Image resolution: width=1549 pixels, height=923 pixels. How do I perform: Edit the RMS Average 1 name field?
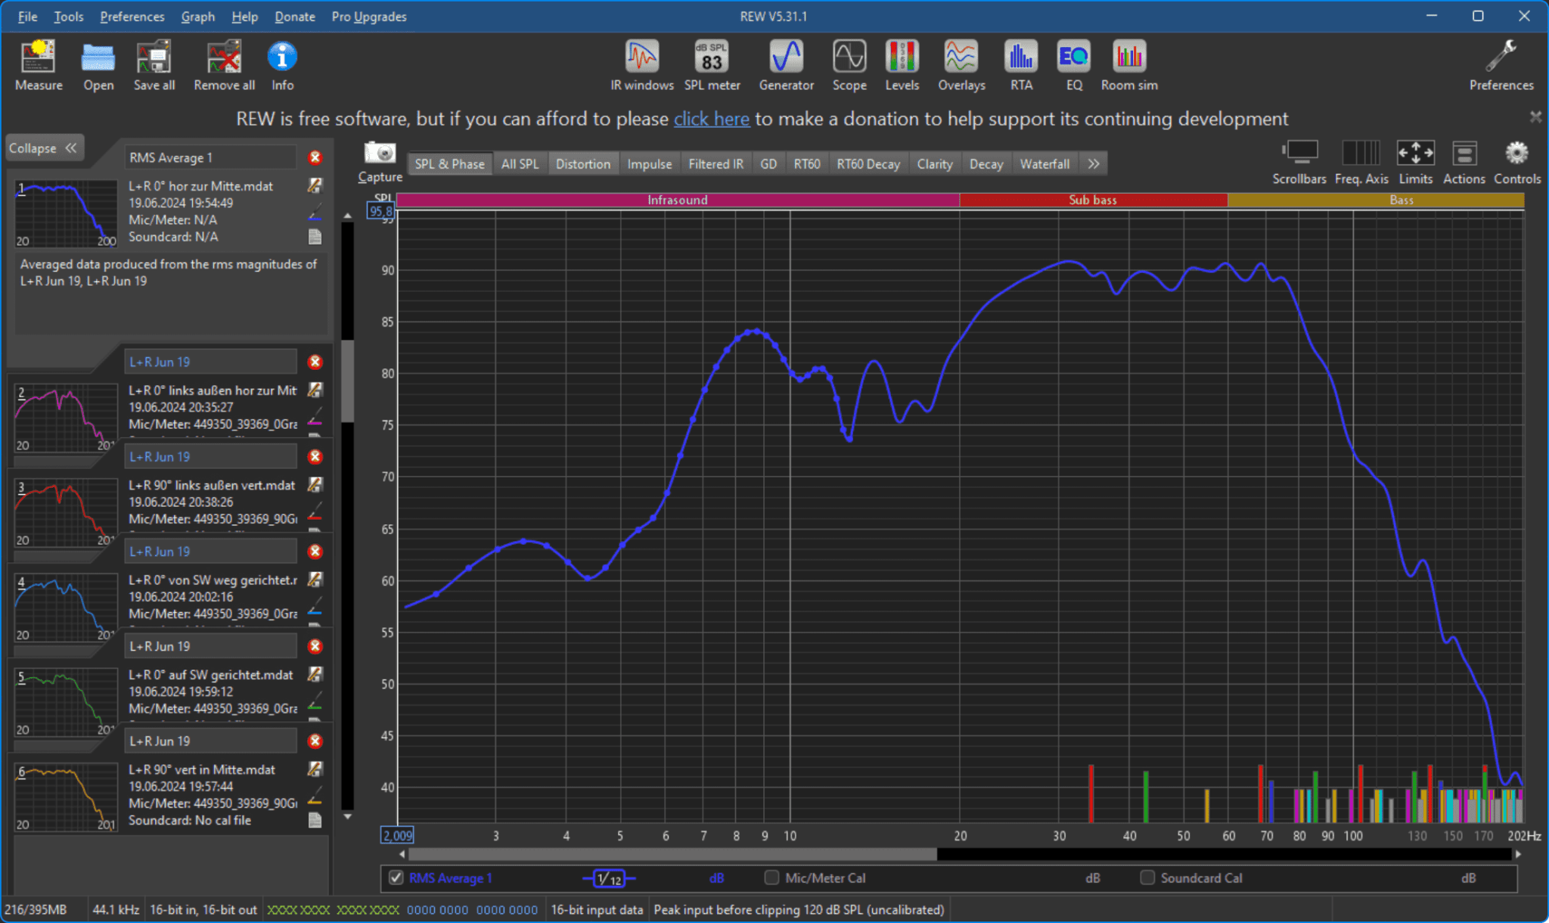point(210,157)
